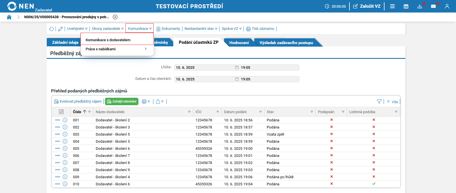This screenshot has height=193, width=456.
Task: Expand the Nestandardní stav menu
Action: [201, 29]
